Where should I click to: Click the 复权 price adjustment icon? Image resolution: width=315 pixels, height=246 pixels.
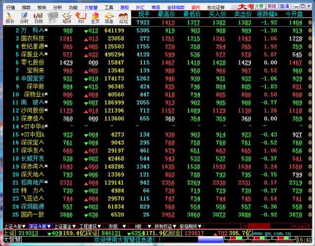[x=53, y=18]
